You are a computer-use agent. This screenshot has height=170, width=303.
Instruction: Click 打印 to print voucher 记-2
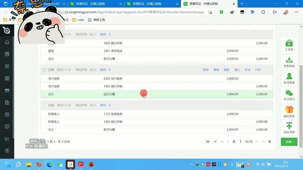tap(258, 70)
